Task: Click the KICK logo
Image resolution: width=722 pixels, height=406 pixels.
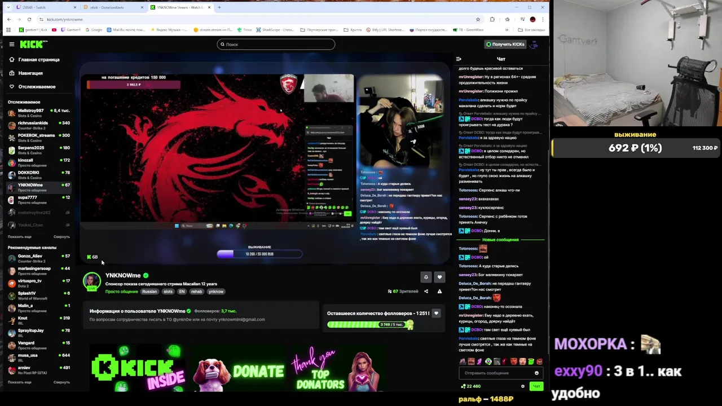Action: click(x=33, y=44)
